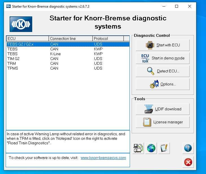Click the title bar application icon
The image size is (206, 174).
coord(8,6)
